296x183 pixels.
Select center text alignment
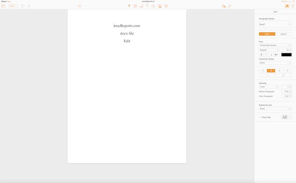tap(271, 70)
